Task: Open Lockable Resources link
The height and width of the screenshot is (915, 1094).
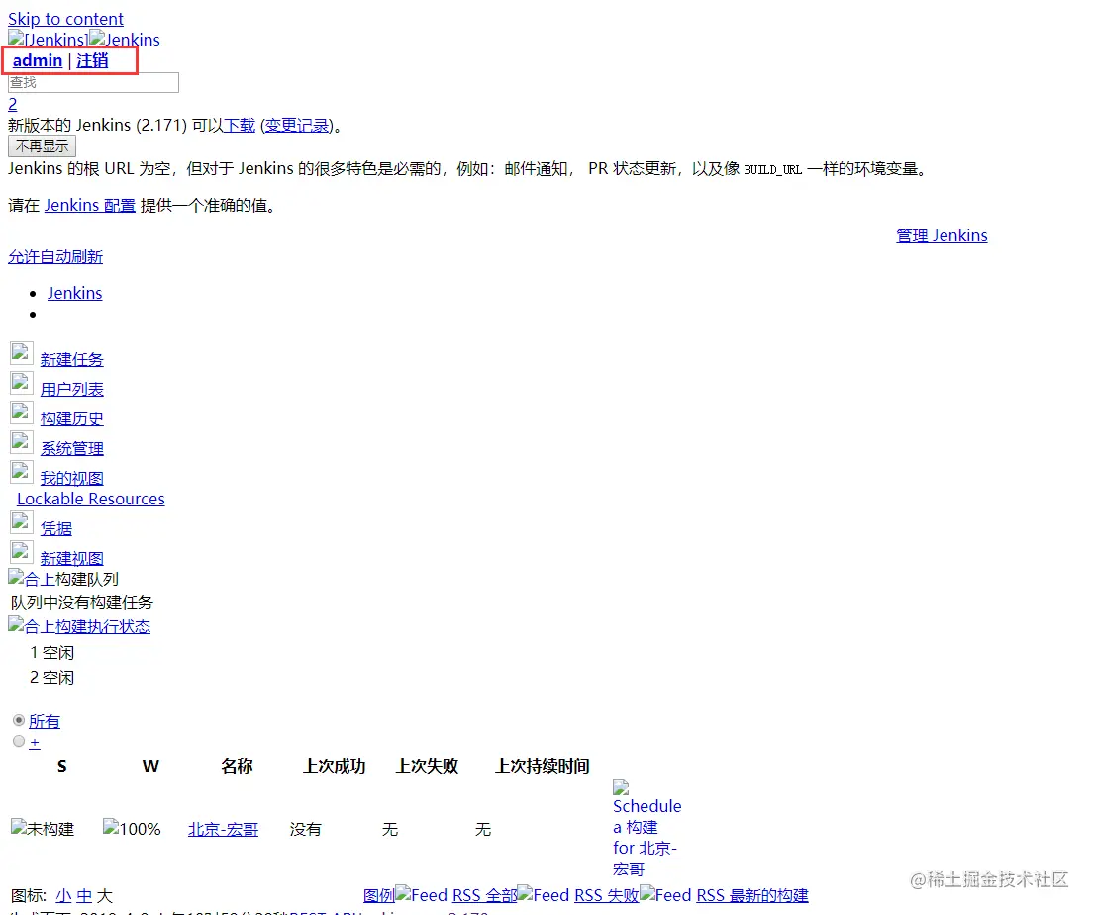Action: pos(91,499)
